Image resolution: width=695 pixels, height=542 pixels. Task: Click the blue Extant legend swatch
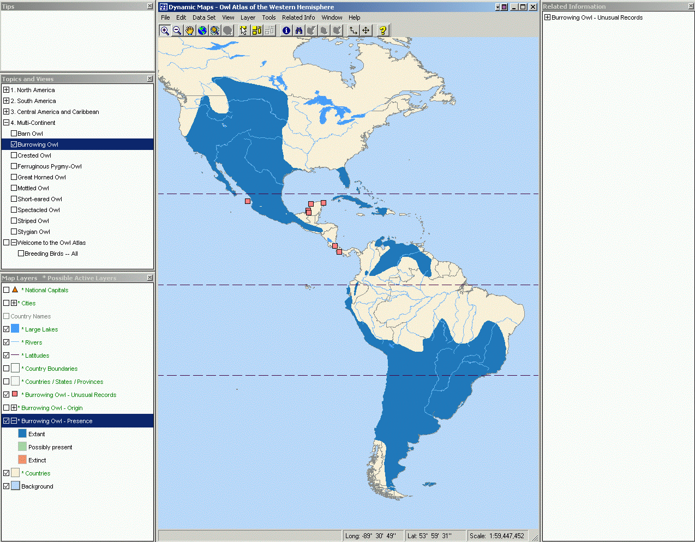(x=22, y=433)
